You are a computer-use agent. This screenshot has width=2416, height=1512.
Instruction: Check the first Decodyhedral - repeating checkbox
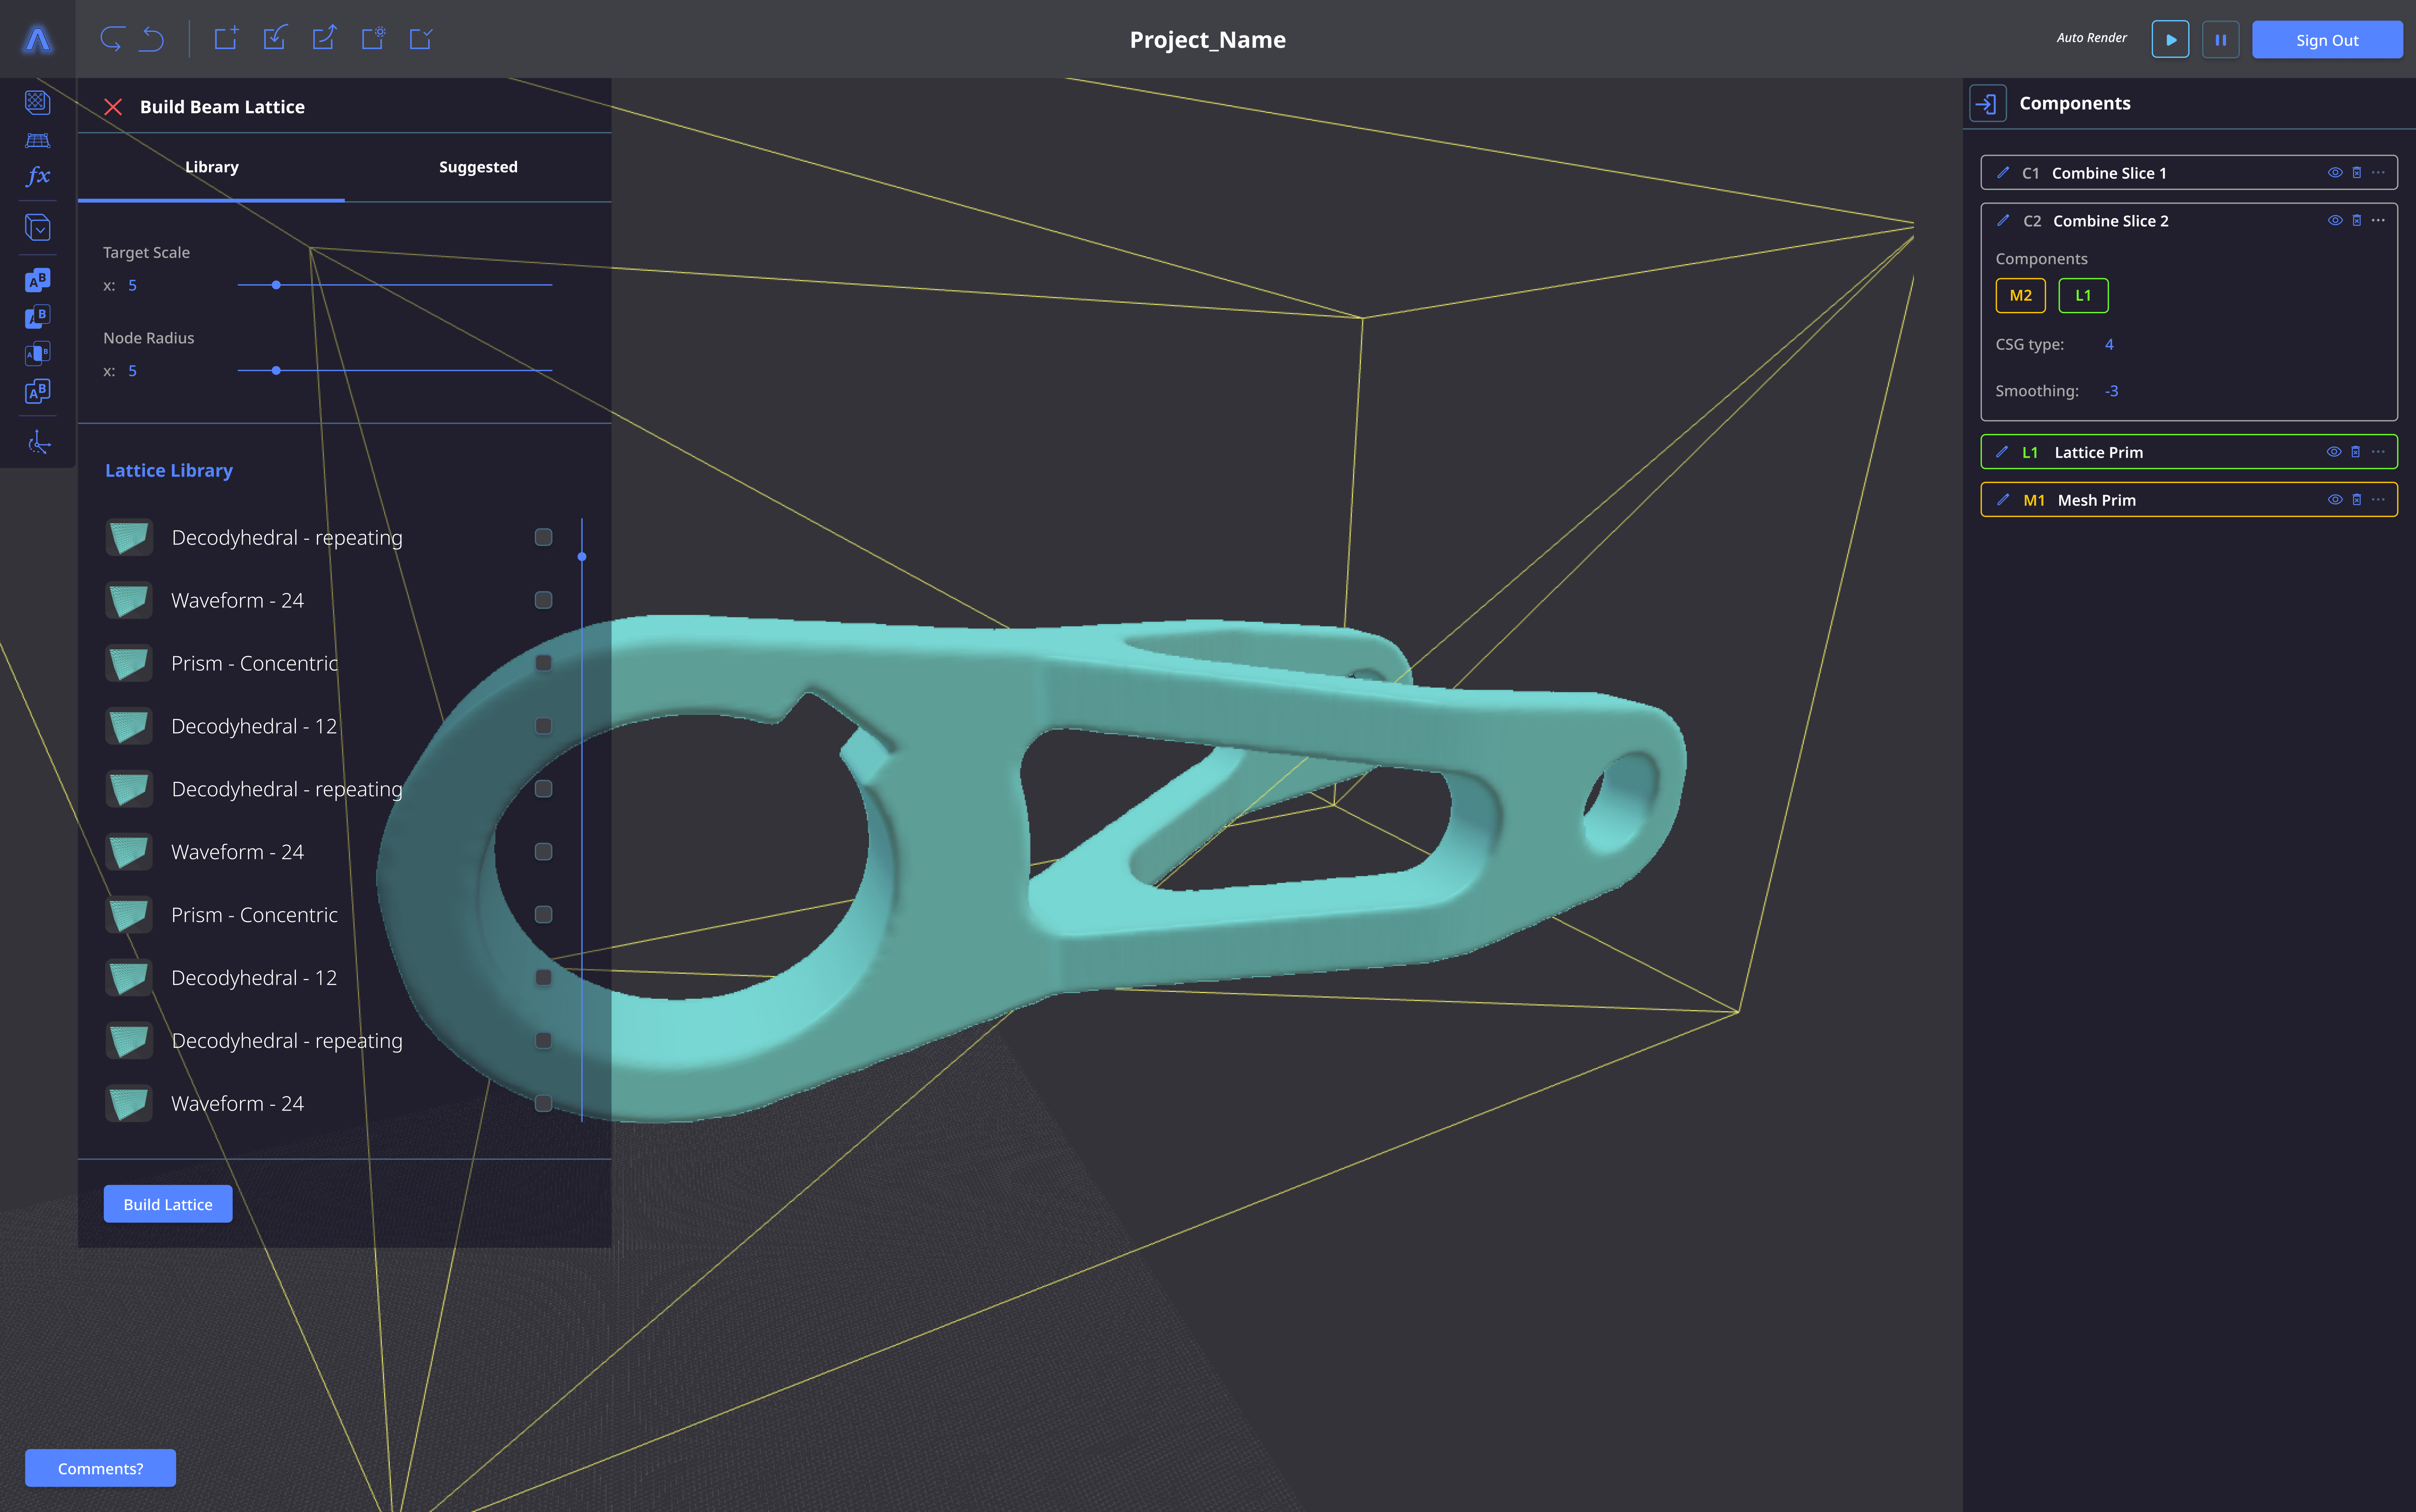coord(543,537)
